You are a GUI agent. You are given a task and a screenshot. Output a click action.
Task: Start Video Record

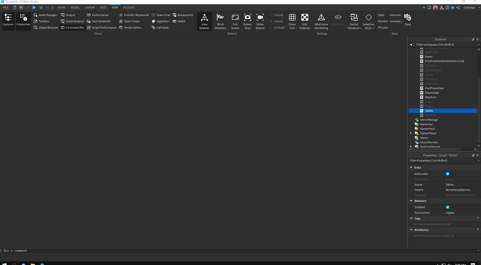coord(260,22)
